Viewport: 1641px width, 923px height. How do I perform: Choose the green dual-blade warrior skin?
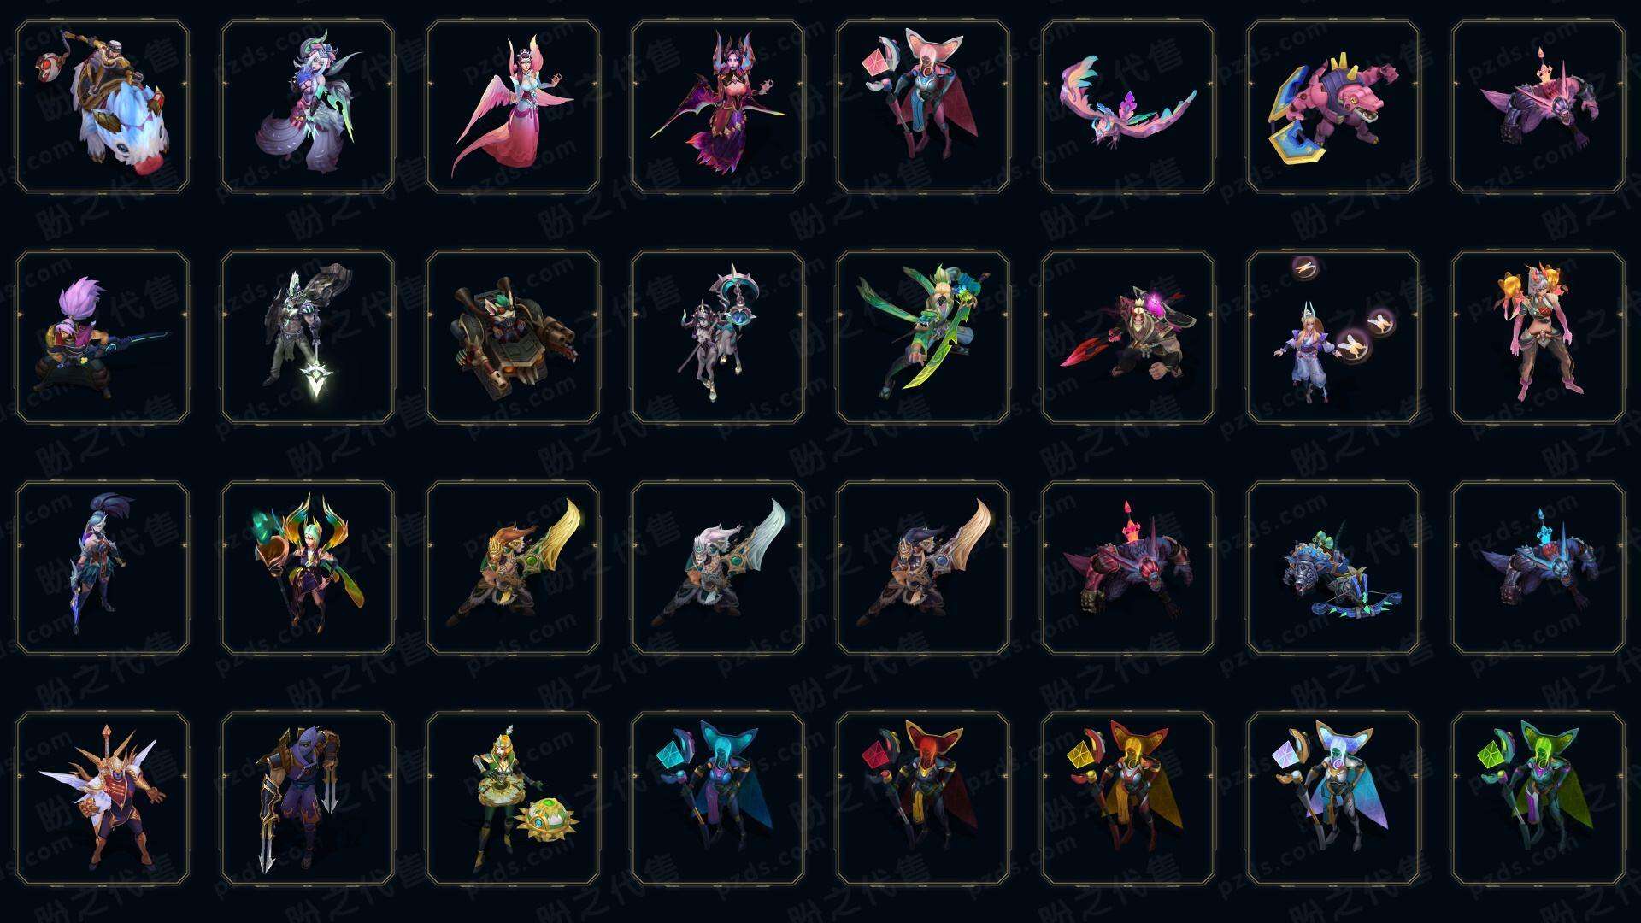coord(923,337)
